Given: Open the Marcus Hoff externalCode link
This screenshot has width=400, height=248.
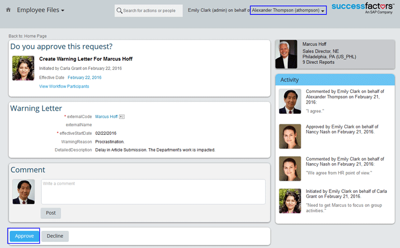Looking at the screenshot, I should (x=106, y=116).
